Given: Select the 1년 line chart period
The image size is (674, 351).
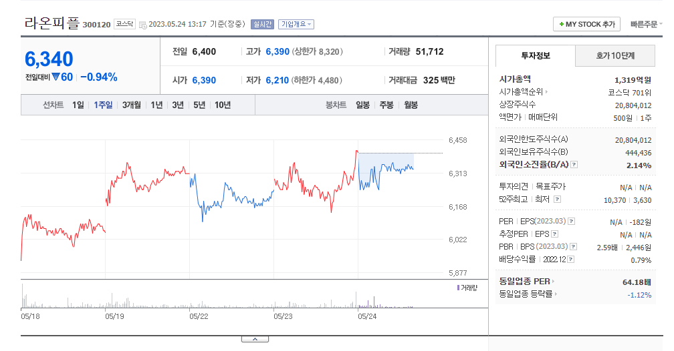Looking at the screenshot, I should click(x=156, y=105).
